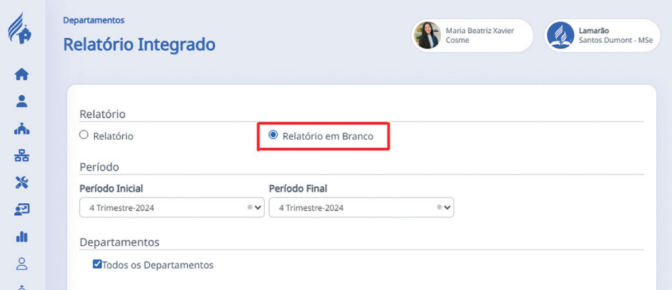Click the Período Final dropdown arrow
Image resolution: width=672 pixels, height=290 pixels.
[448, 208]
